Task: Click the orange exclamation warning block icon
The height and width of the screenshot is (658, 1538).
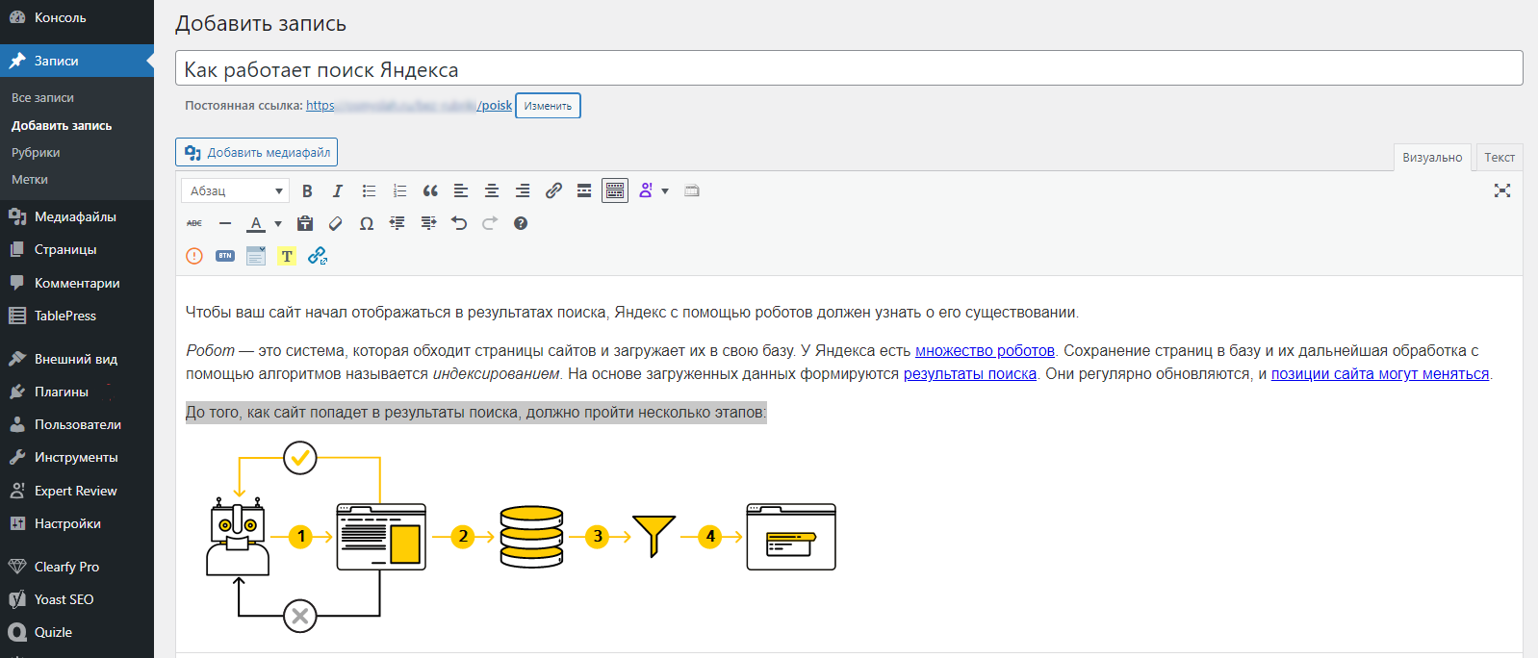Action: pyautogui.click(x=194, y=256)
